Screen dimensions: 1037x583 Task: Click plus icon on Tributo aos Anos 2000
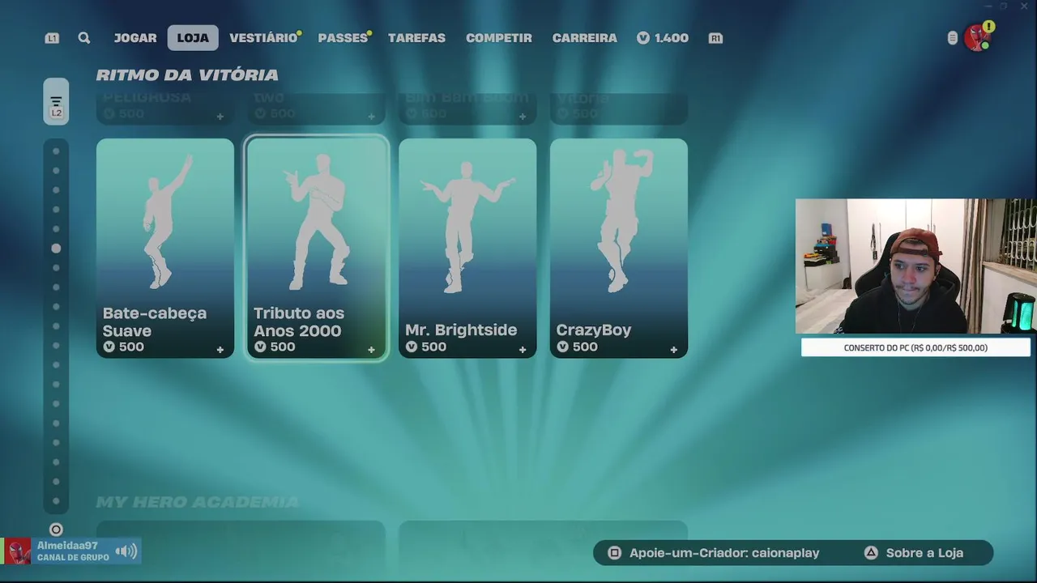point(371,350)
